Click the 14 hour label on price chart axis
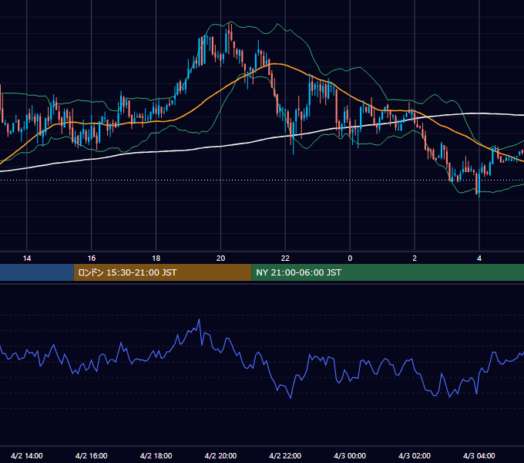This screenshot has height=463, width=524. [27, 259]
